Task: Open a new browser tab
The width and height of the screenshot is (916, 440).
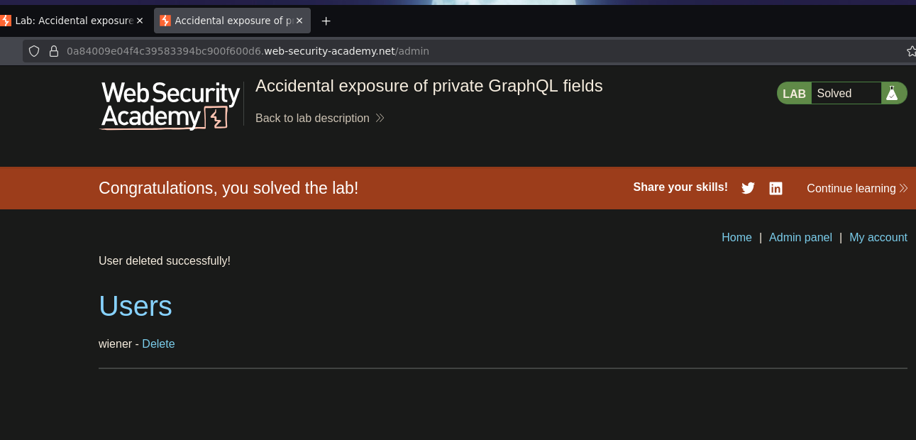Action: click(x=326, y=21)
